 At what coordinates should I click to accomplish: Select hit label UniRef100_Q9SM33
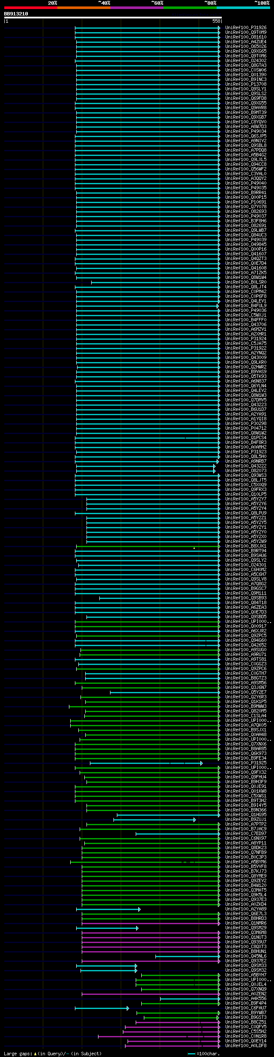246,965
